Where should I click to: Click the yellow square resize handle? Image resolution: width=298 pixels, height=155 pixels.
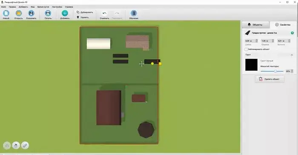pyautogui.click(x=160, y=64)
